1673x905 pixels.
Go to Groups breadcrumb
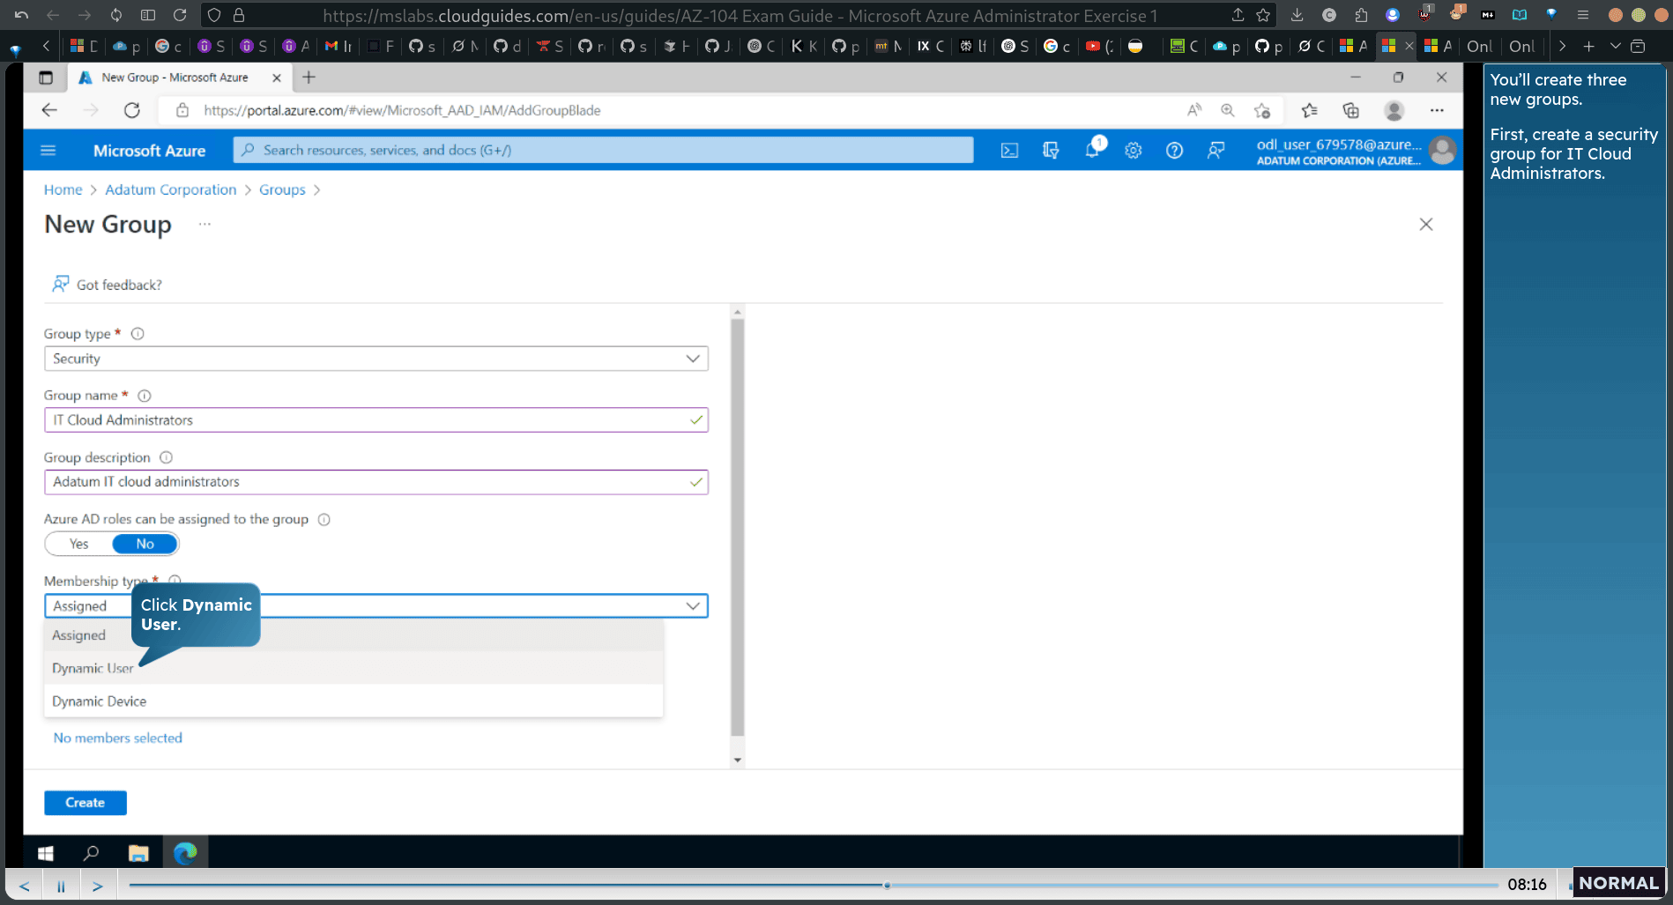[x=282, y=189]
